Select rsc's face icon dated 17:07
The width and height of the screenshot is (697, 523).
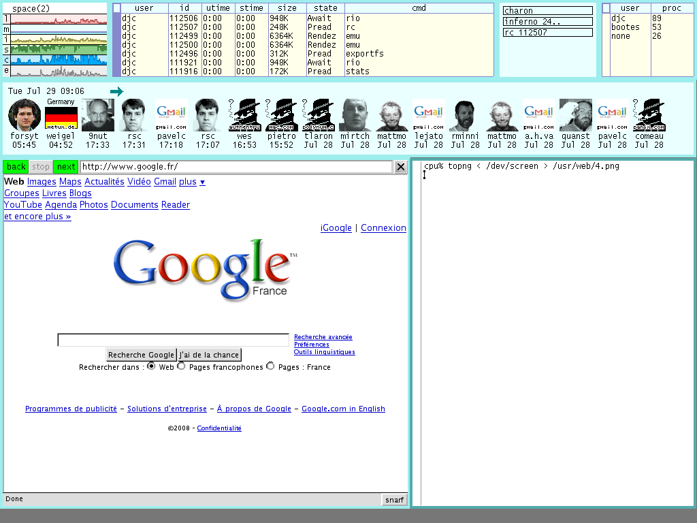click(208, 114)
